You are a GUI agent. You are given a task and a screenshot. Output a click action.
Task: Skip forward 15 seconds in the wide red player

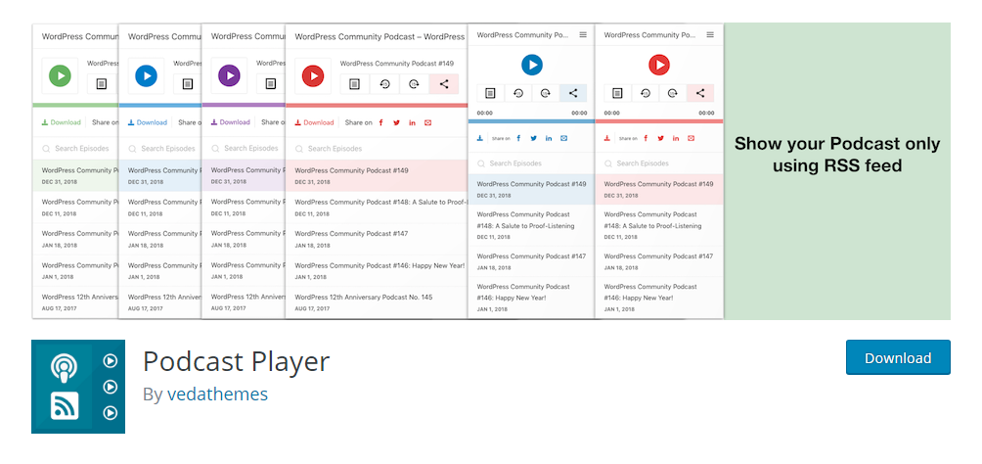point(414,84)
